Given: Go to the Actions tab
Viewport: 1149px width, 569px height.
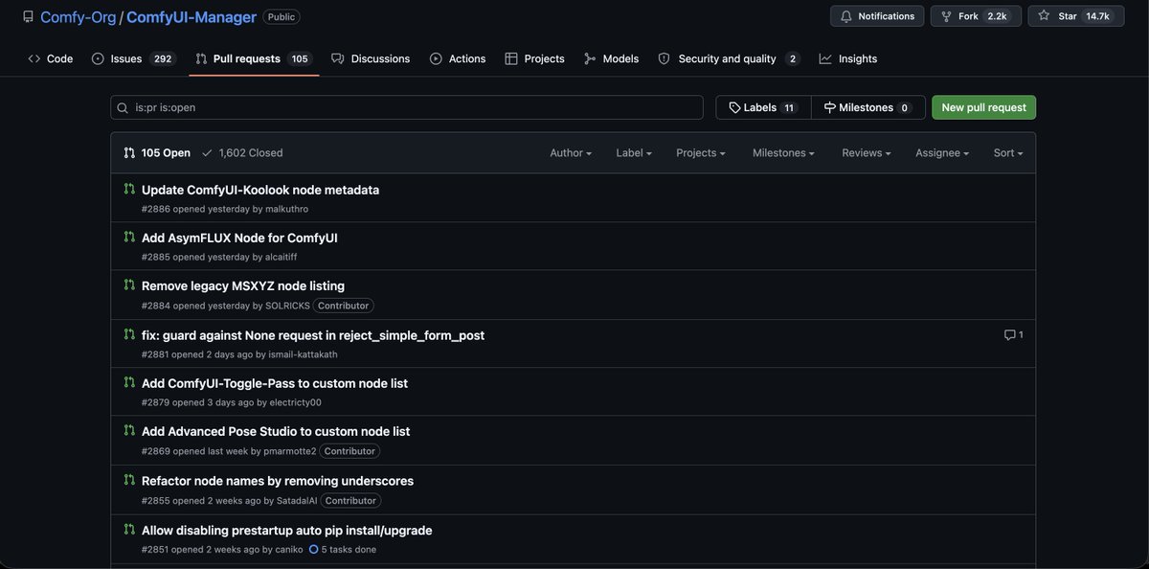Looking at the screenshot, I should (458, 58).
